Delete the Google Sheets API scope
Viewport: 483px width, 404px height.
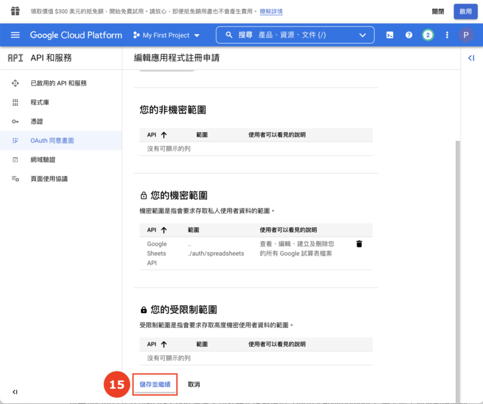tap(359, 244)
